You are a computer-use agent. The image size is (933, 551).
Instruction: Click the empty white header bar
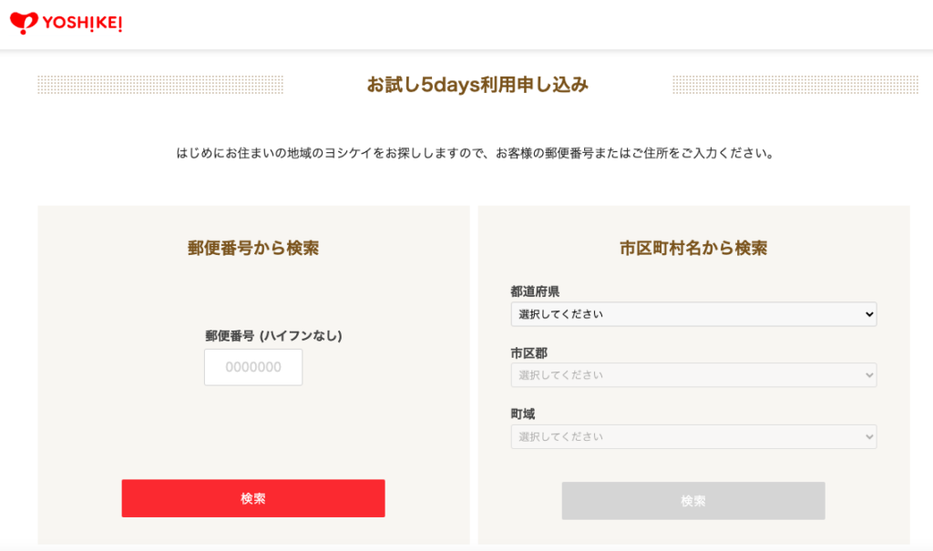pyautogui.click(x=547, y=24)
